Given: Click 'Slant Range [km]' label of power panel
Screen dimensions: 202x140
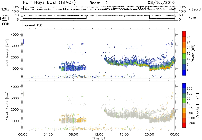Looking at the screenshot, I should [x=7, y=53].
